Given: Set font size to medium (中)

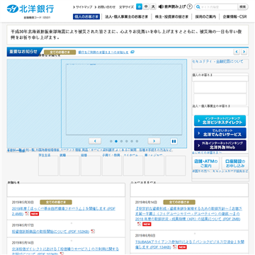Looking at the screenshot, I should tap(146, 7).
